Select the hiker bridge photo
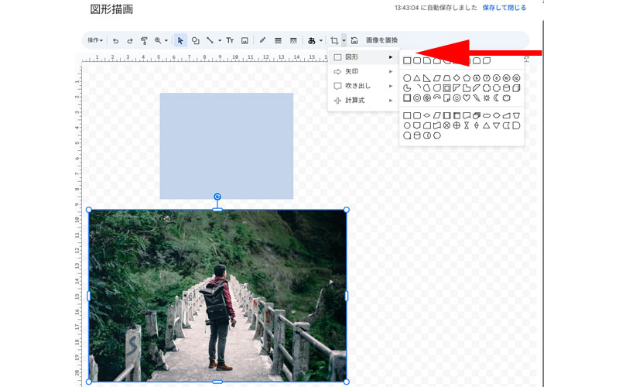Image resolution: width=619 pixels, height=387 pixels. (217, 296)
